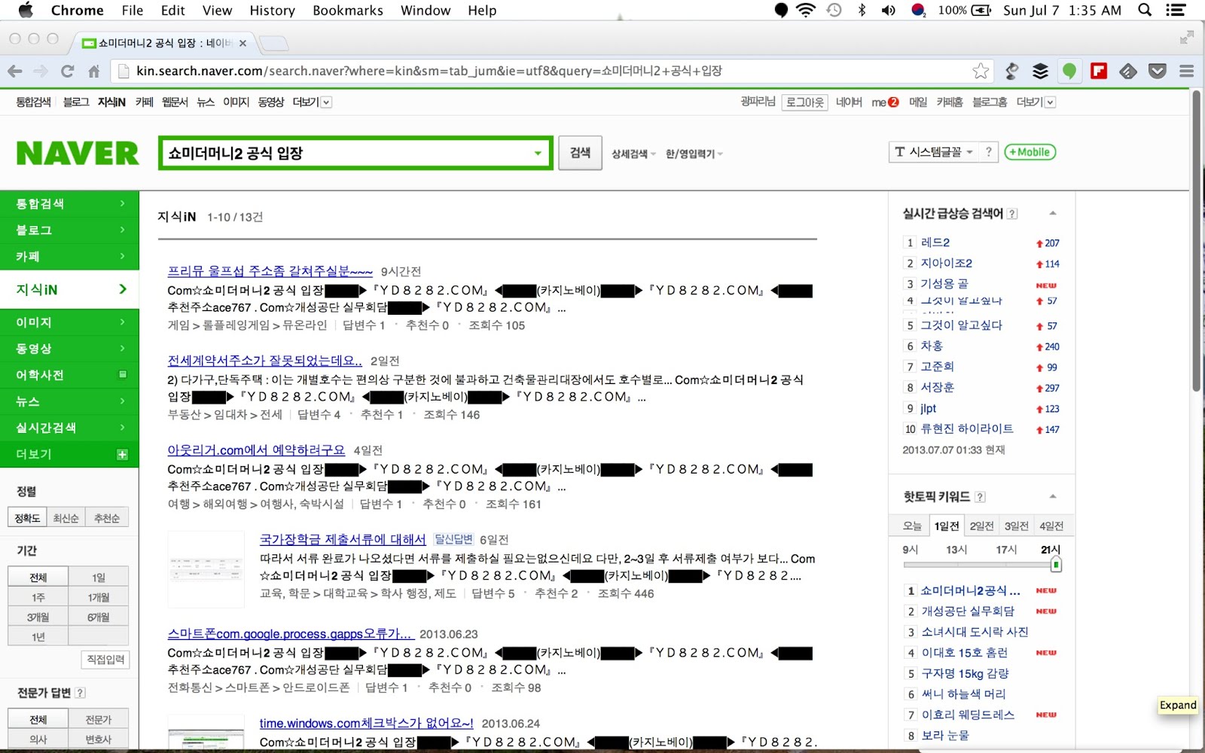
Task: Click the Wi-Fi status icon
Action: click(x=806, y=10)
